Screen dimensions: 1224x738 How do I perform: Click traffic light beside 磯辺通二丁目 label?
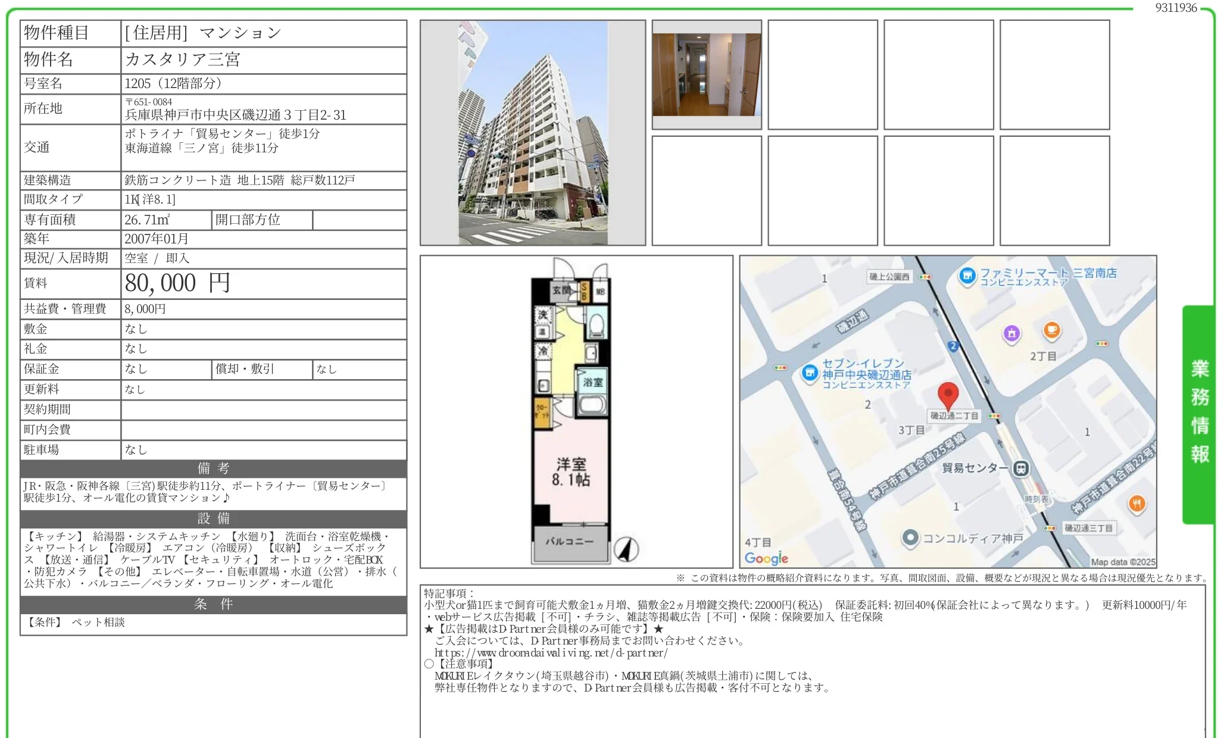(994, 416)
